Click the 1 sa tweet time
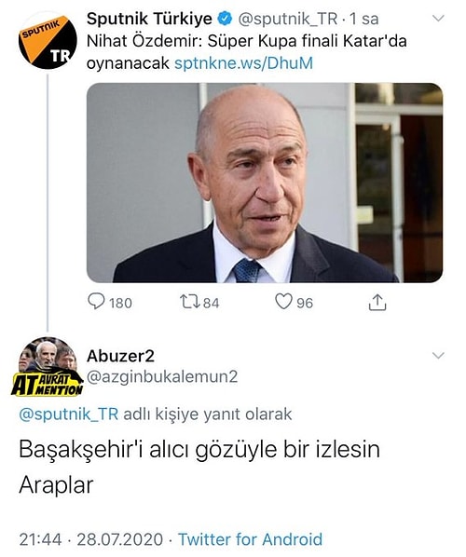466x557 pixels. tap(364, 19)
